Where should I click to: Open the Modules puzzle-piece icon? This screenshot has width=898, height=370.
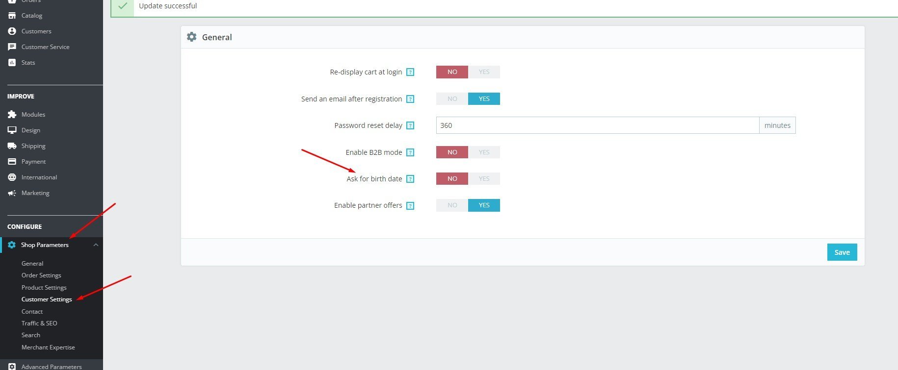click(12, 115)
